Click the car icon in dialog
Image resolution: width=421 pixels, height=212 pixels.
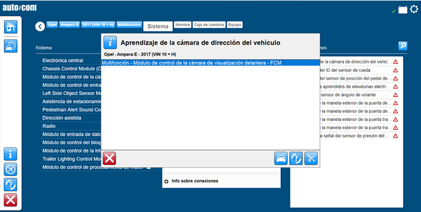pos(281,158)
